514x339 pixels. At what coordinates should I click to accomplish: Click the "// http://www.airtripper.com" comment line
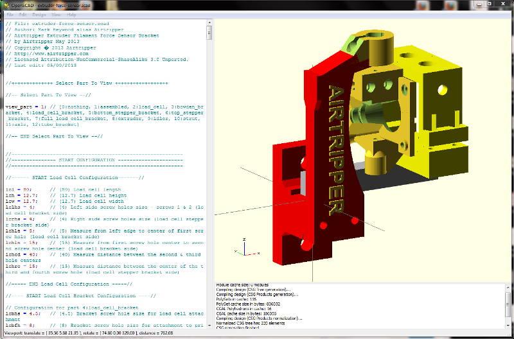(47, 53)
